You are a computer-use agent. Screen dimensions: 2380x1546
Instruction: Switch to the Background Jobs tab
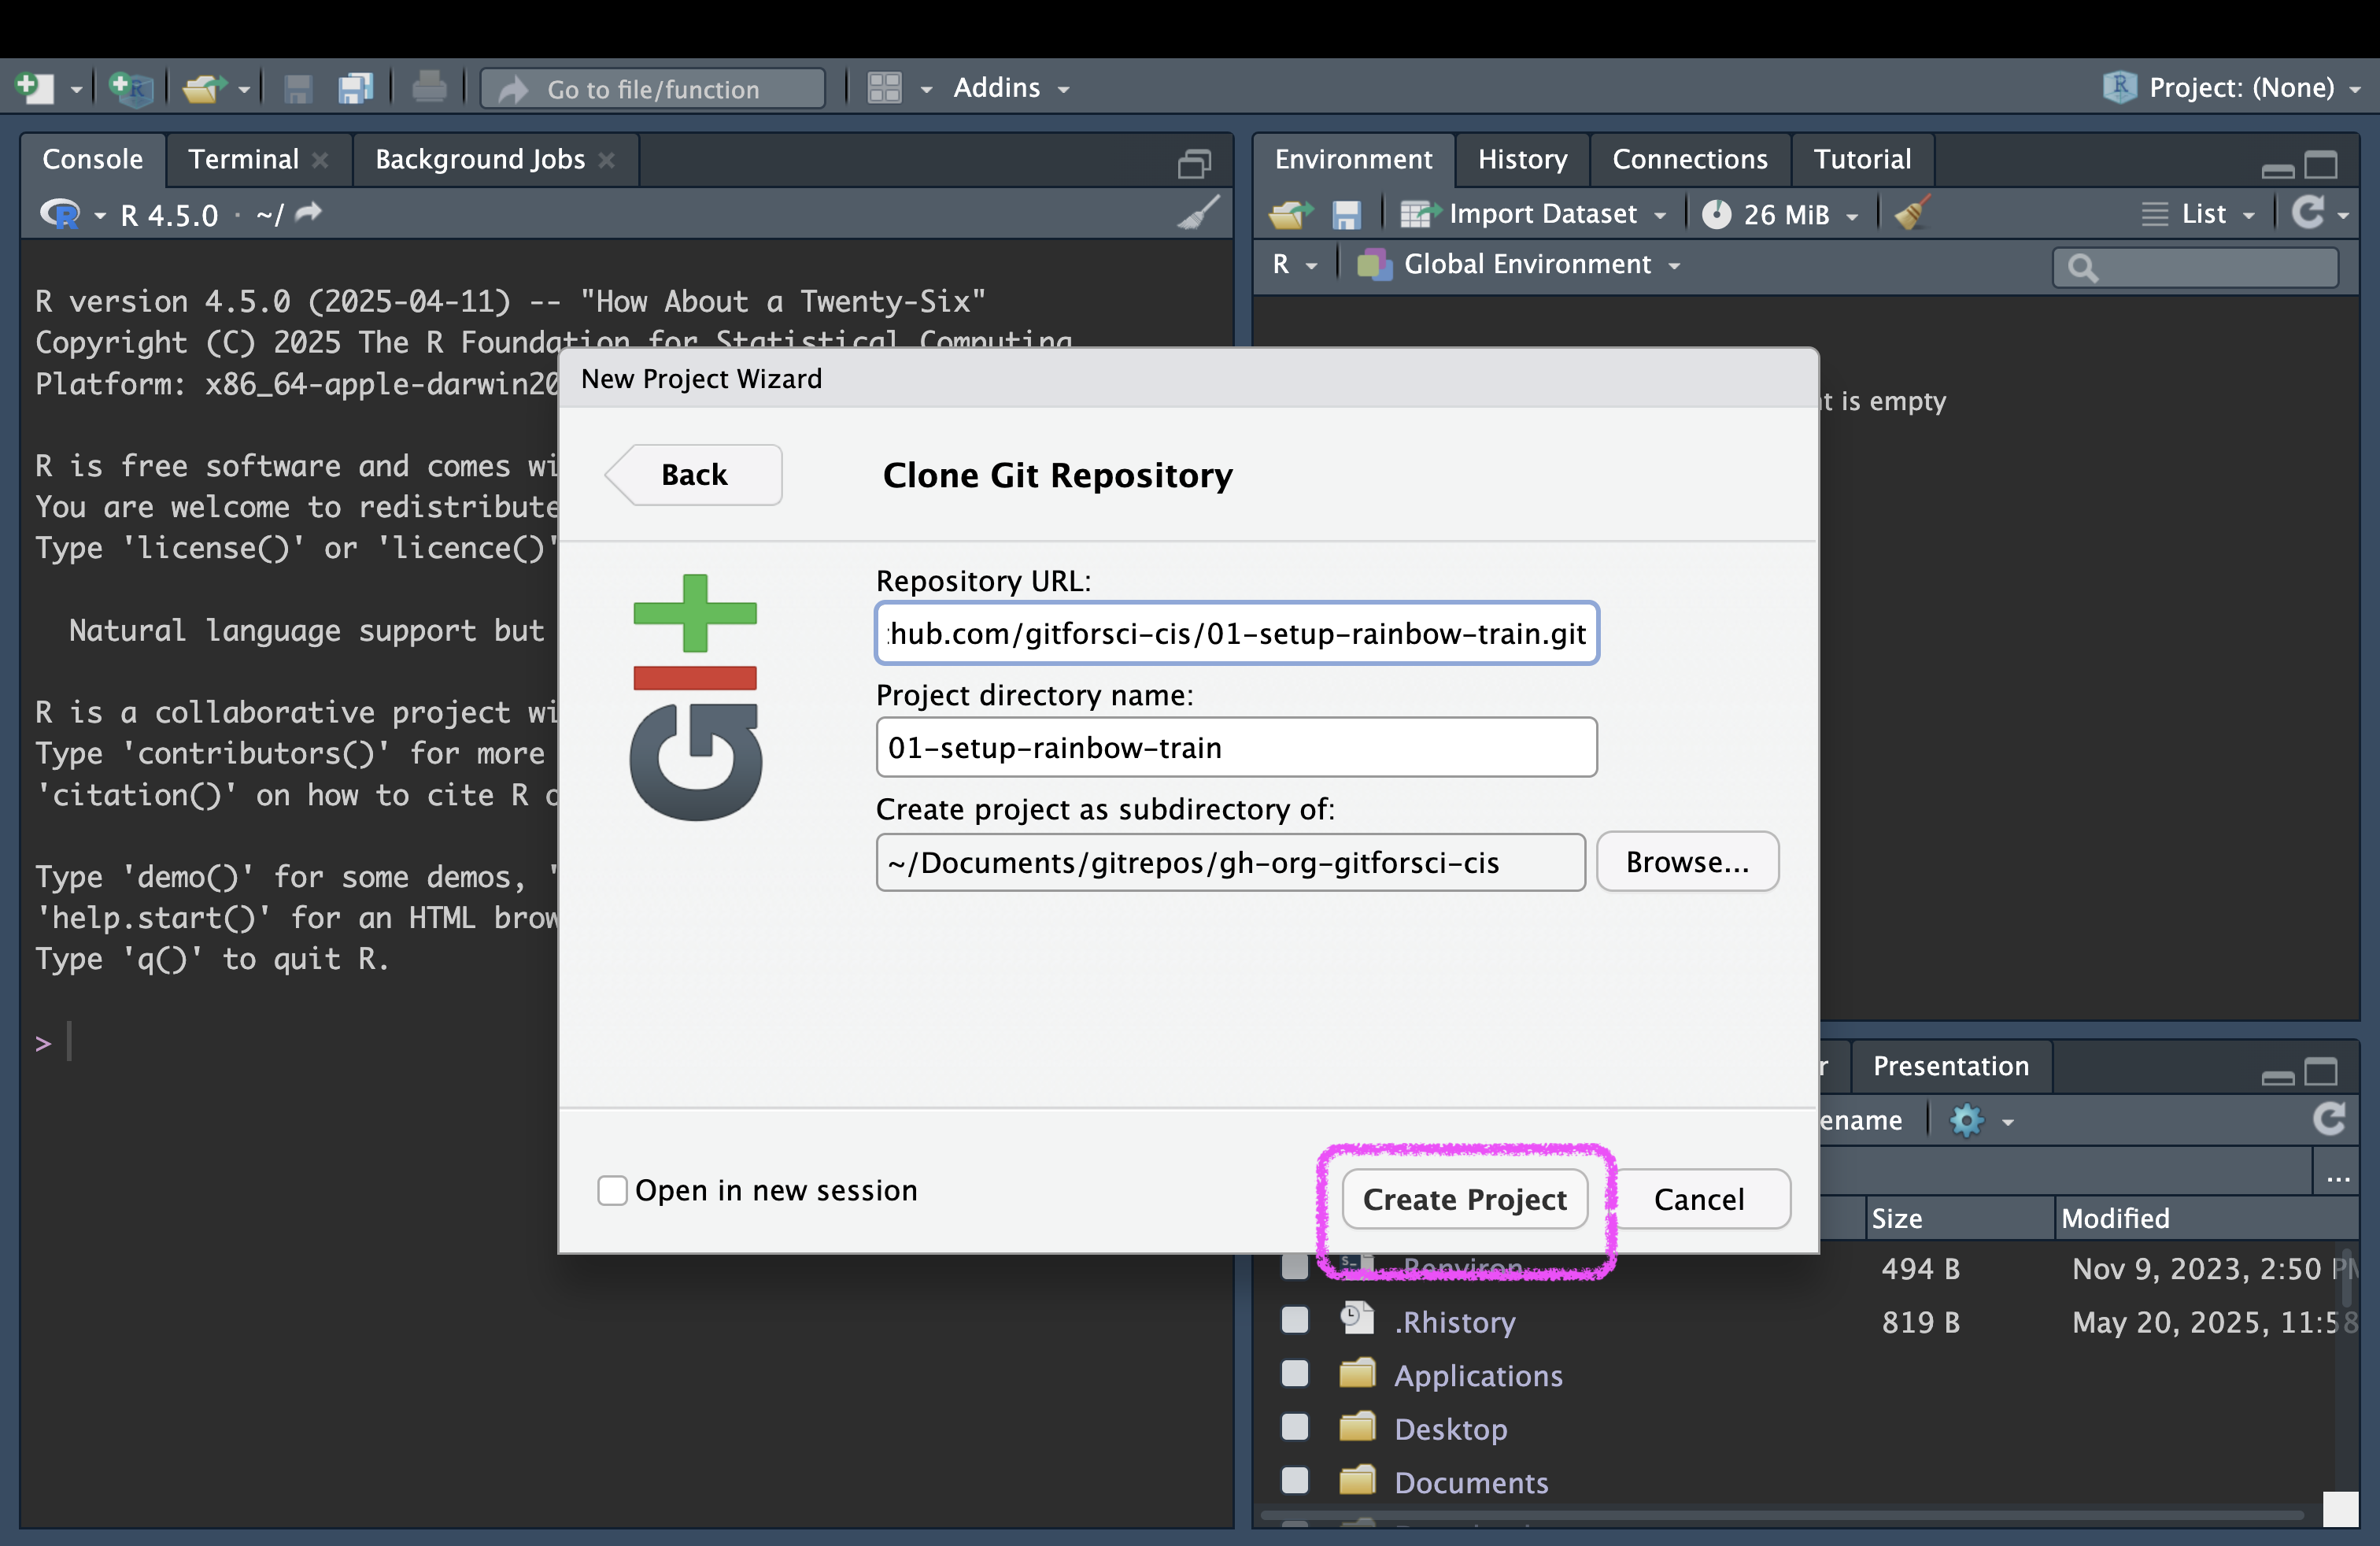[x=480, y=159]
